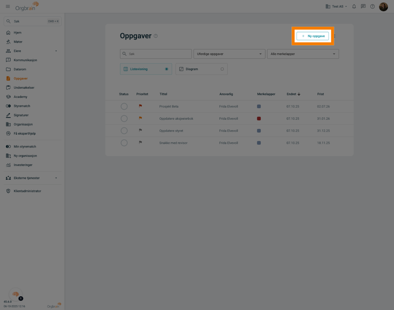The height and width of the screenshot is (310, 394).
Task: Open notifications bell icon
Action: pyautogui.click(x=354, y=6)
